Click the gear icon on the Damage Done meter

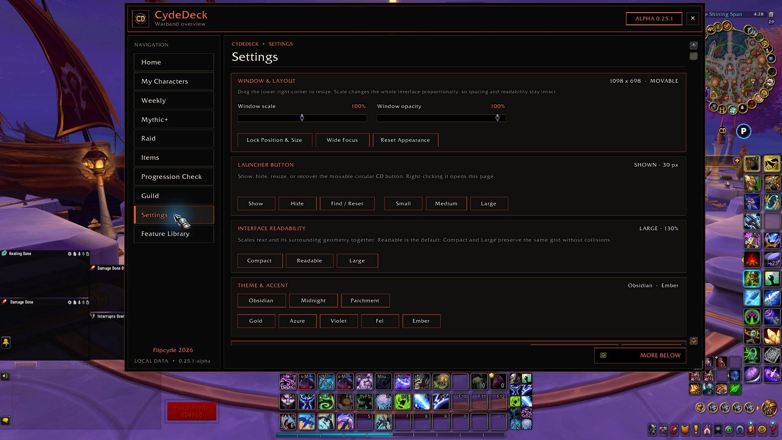tap(70, 302)
